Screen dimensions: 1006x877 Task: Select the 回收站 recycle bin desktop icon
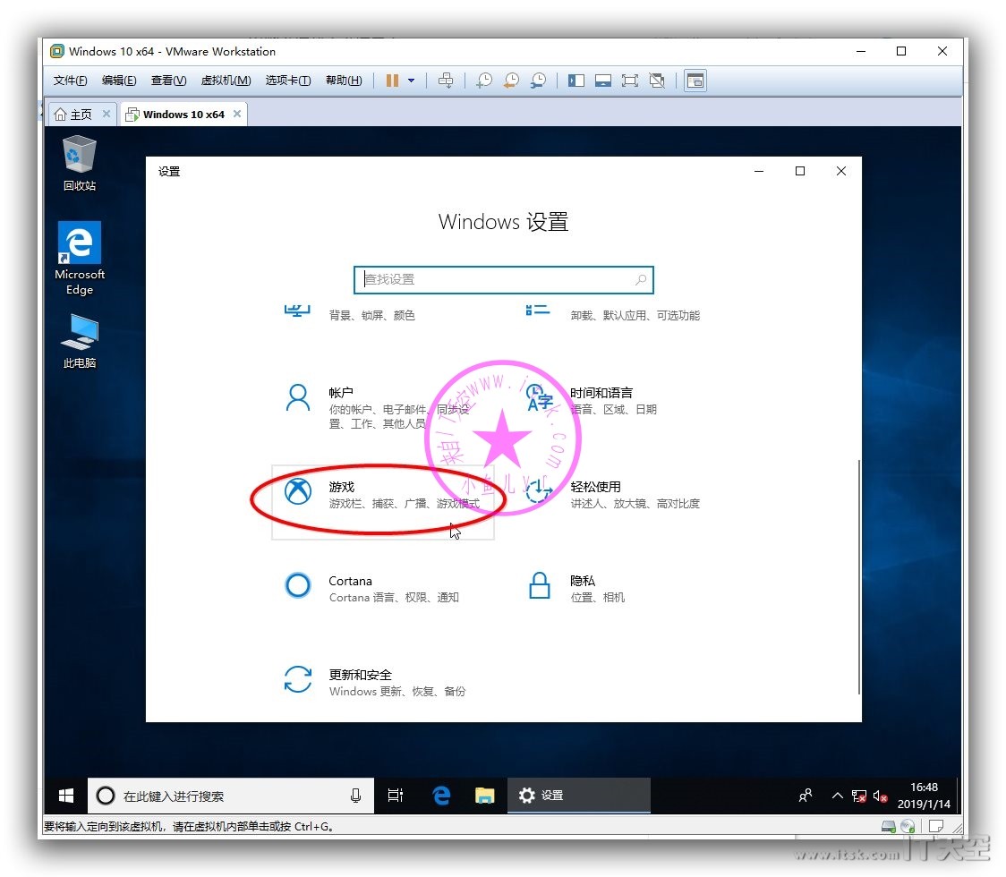pyautogui.click(x=80, y=163)
